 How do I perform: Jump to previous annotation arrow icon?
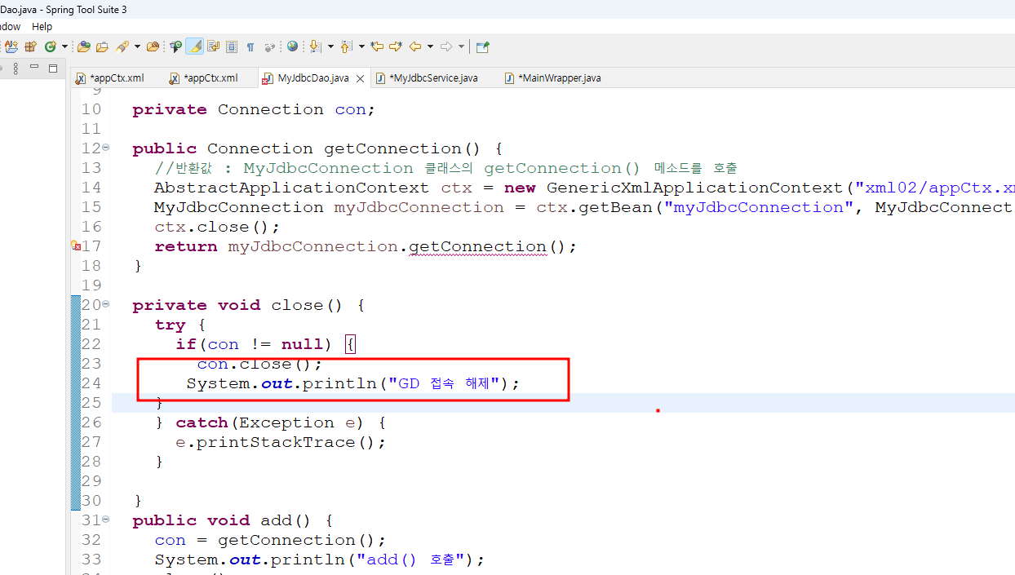[x=345, y=46]
